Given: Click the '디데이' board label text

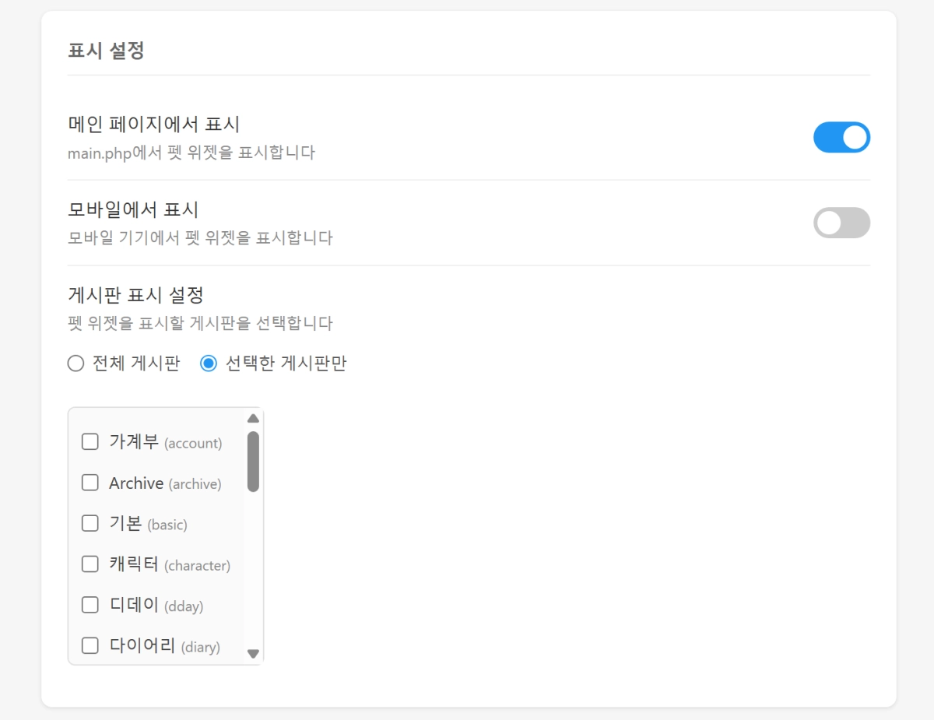Looking at the screenshot, I should click(x=134, y=605).
